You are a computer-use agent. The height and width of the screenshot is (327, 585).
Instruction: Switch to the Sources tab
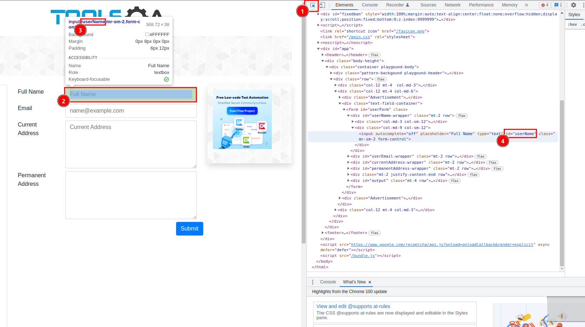click(428, 5)
